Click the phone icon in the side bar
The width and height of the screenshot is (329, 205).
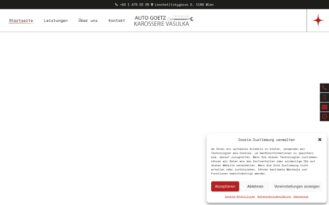click(x=325, y=88)
